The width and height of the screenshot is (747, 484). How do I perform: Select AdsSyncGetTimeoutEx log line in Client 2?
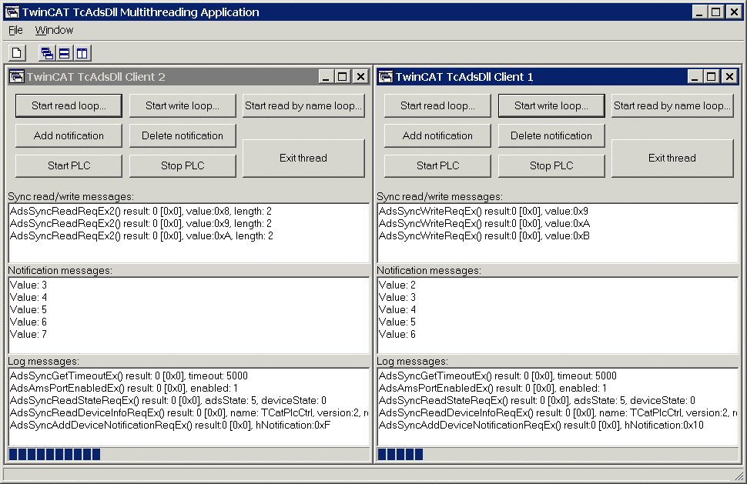tap(129, 376)
